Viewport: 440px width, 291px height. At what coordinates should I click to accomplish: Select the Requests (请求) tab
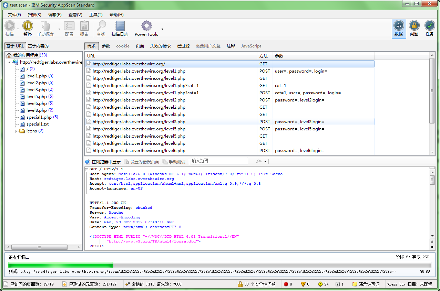pyautogui.click(x=91, y=46)
